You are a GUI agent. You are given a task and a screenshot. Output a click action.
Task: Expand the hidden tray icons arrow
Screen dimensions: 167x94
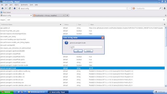tap(154, 92)
